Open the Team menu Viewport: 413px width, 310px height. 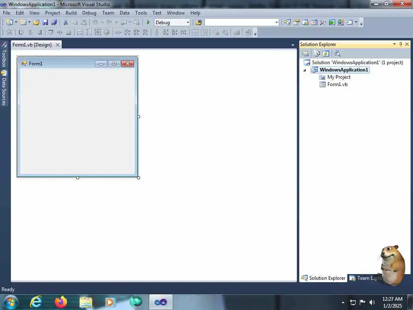click(108, 13)
